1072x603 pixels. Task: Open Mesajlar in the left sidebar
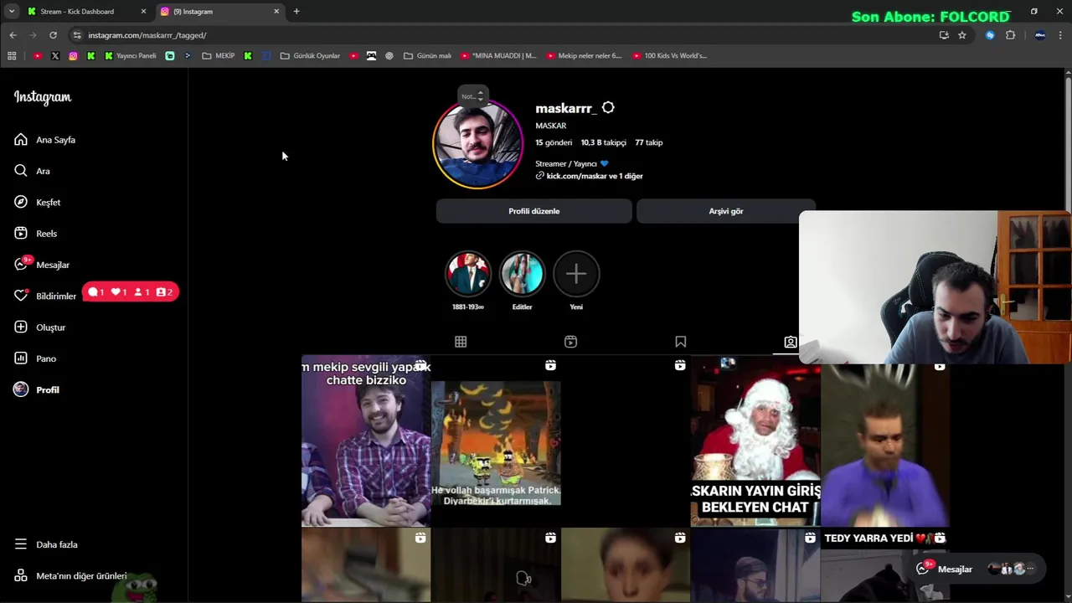point(42,265)
